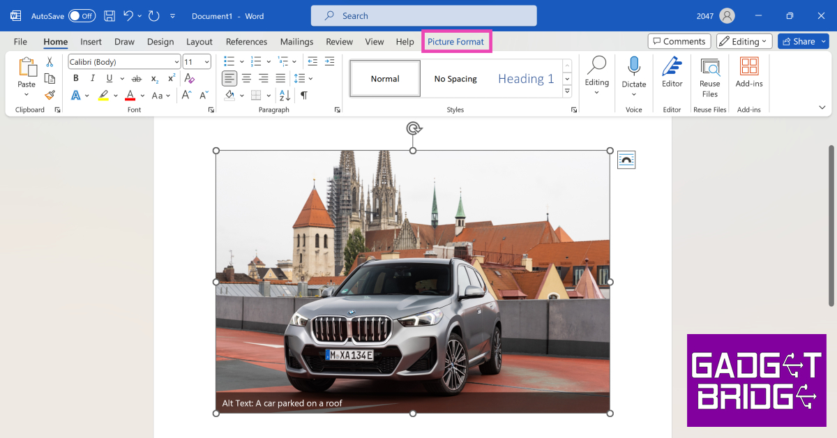Image resolution: width=837 pixels, height=438 pixels.
Task: Click the Reuse Files icon
Action: tap(709, 73)
